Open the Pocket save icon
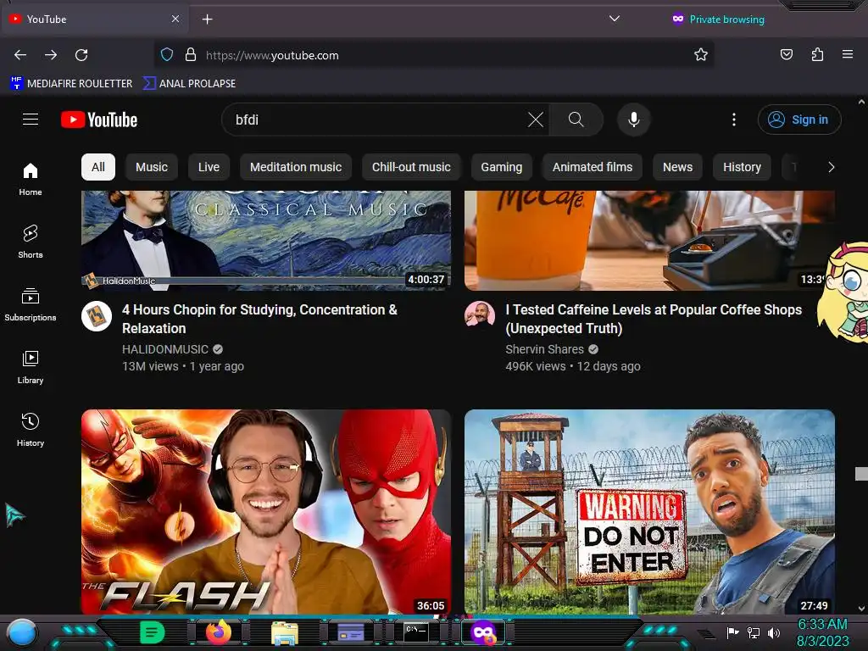This screenshot has height=651, width=868. 786,55
